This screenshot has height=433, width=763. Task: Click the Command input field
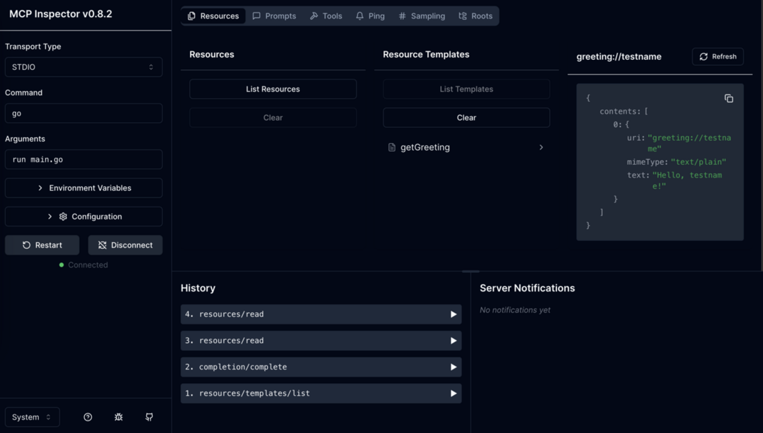83,113
